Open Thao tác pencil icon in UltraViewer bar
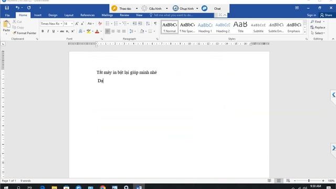Screen dimensions: 336x189 point(114,8)
